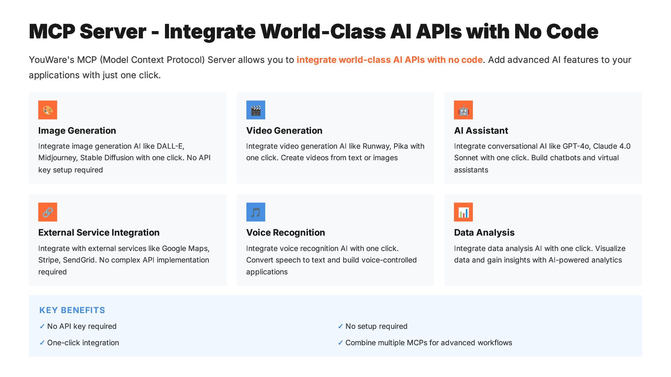This screenshot has width=671, height=377.
Task: Click the bar chart Data Analysis icon
Action: tap(463, 212)
